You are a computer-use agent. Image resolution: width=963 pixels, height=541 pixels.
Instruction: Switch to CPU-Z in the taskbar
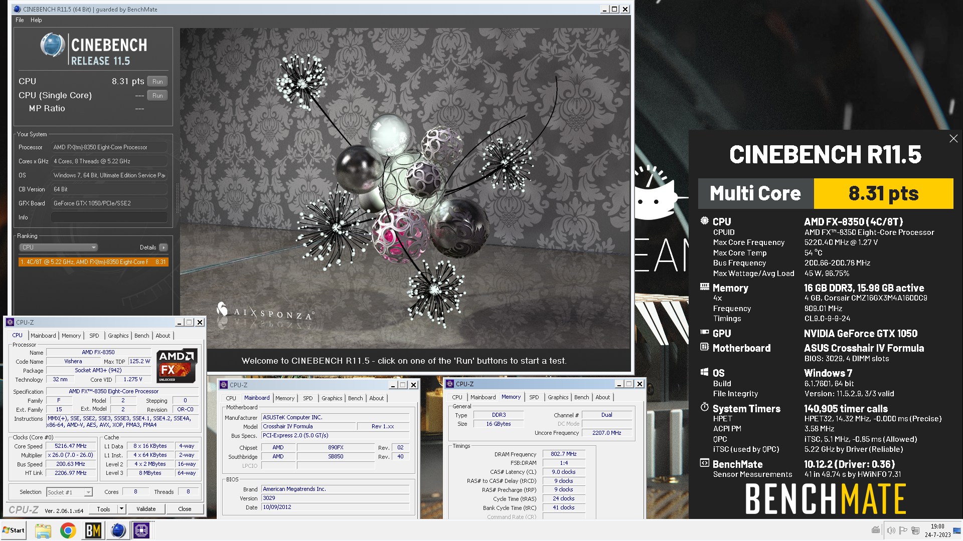pos(142,530)
